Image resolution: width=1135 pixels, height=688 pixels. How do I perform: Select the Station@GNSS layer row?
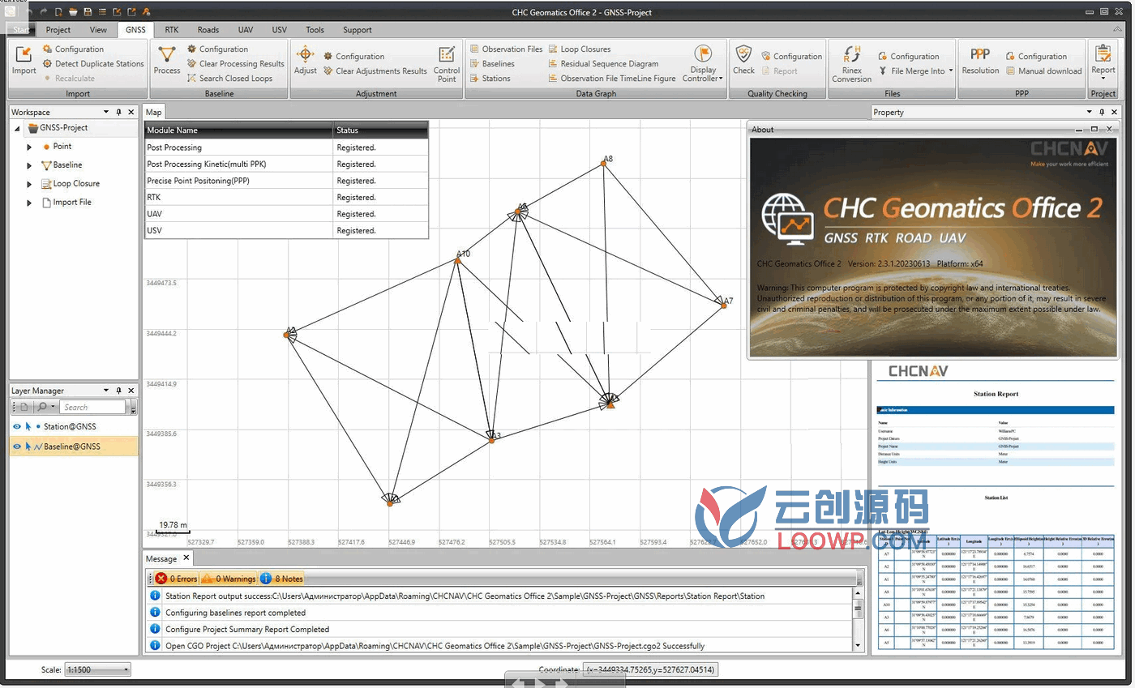74,426
